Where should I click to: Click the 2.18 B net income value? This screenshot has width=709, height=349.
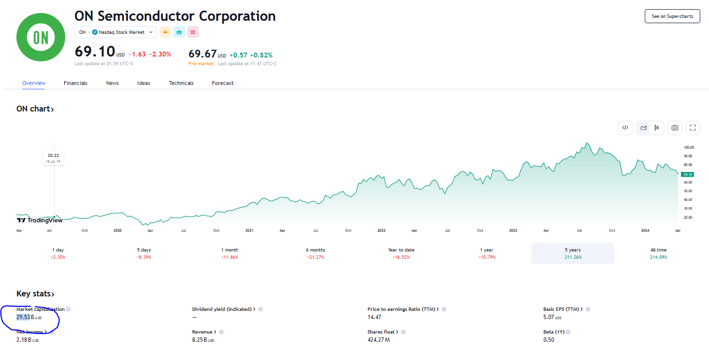click(x=27, y=340)
